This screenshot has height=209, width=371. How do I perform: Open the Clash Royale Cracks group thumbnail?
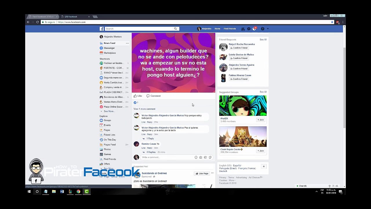243,136
